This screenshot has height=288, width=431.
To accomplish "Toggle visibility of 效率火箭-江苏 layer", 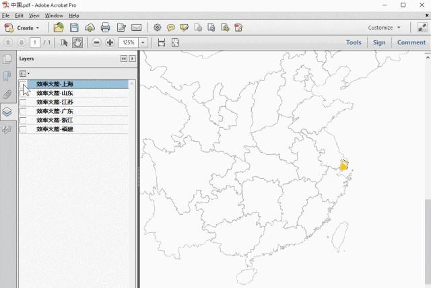I will pyautogui.click(x=23, y=102).
